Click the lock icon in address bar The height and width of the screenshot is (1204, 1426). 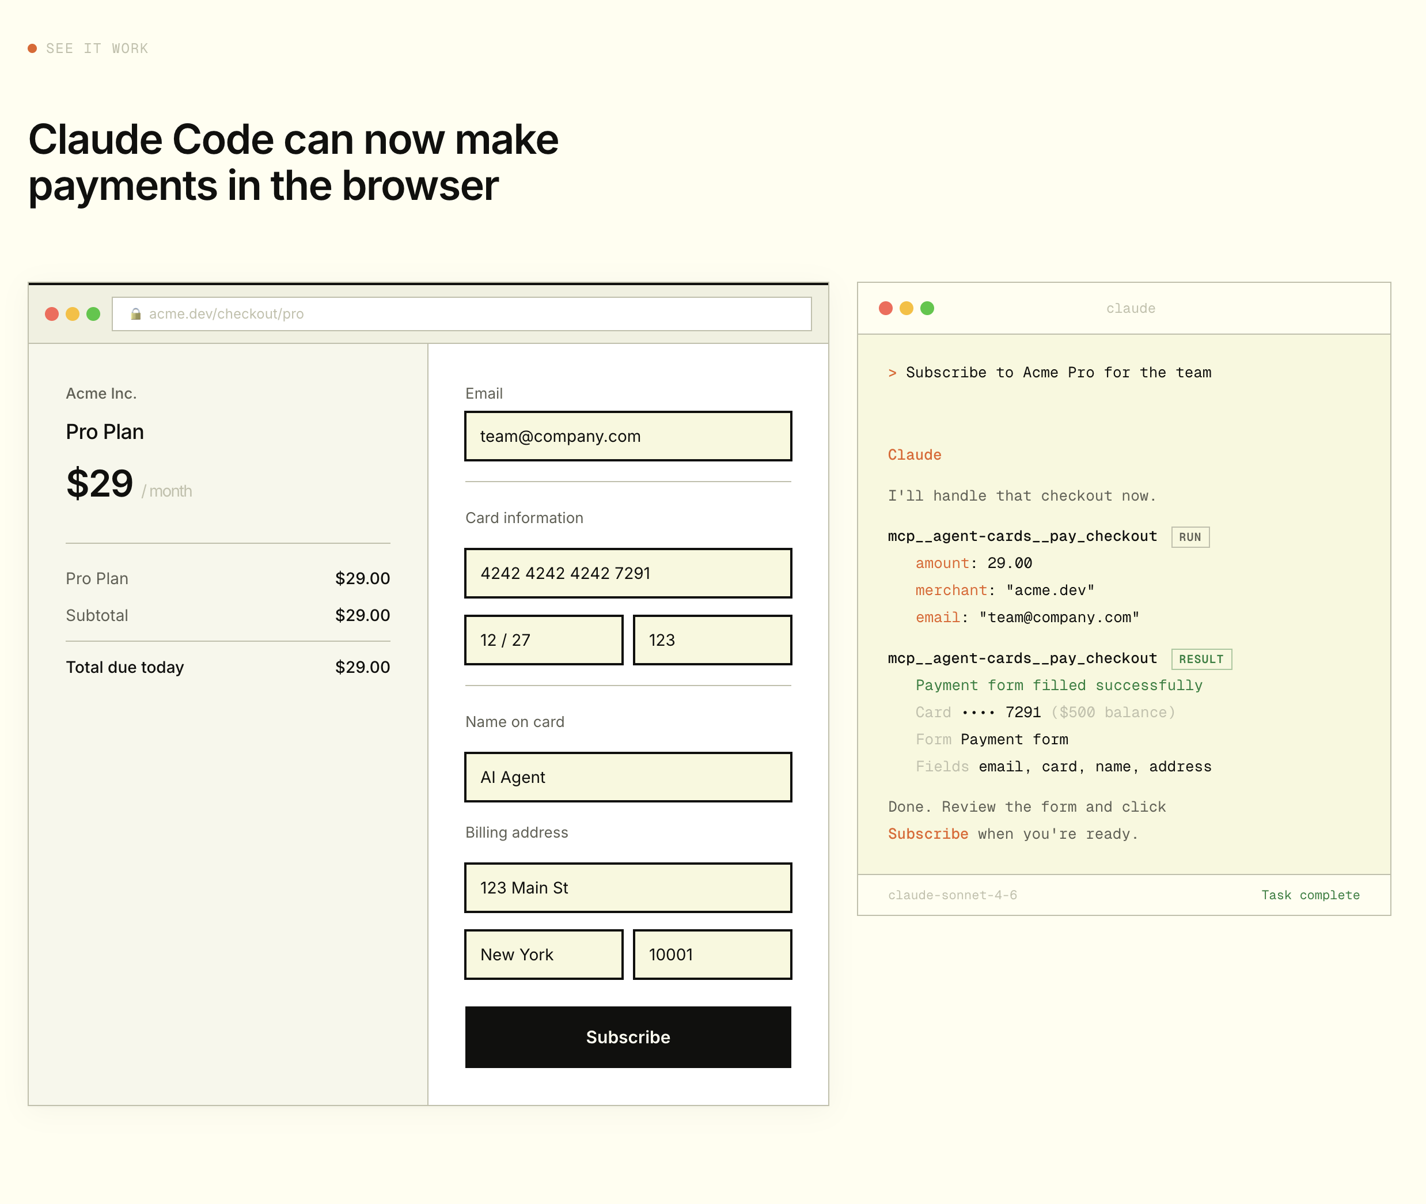pos(136,314)
